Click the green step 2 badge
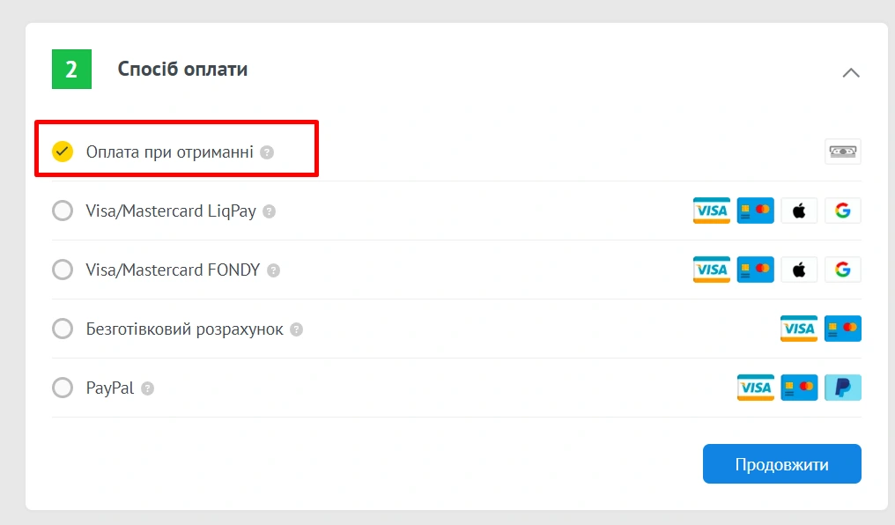This screenshot has height=525, width=895. [x=71, y=70]
